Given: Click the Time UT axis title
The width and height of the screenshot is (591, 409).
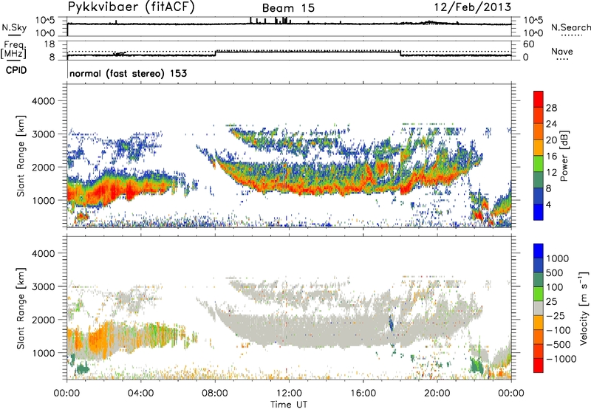Looking at the screenshot, I should [289, 405].
